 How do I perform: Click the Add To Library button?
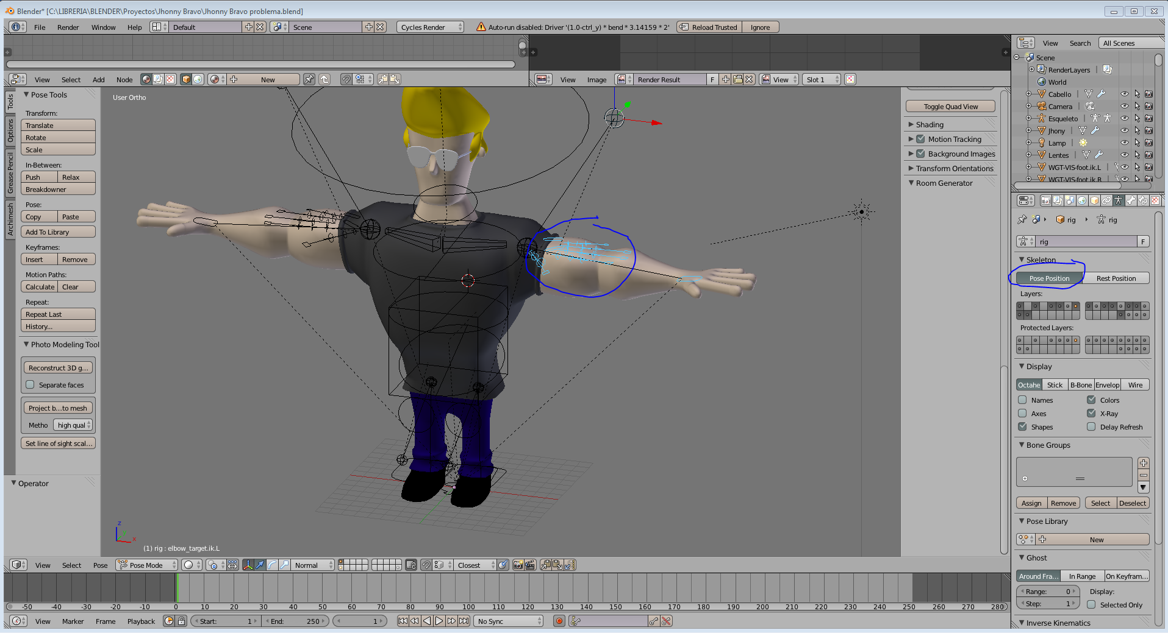coord(58,232)
